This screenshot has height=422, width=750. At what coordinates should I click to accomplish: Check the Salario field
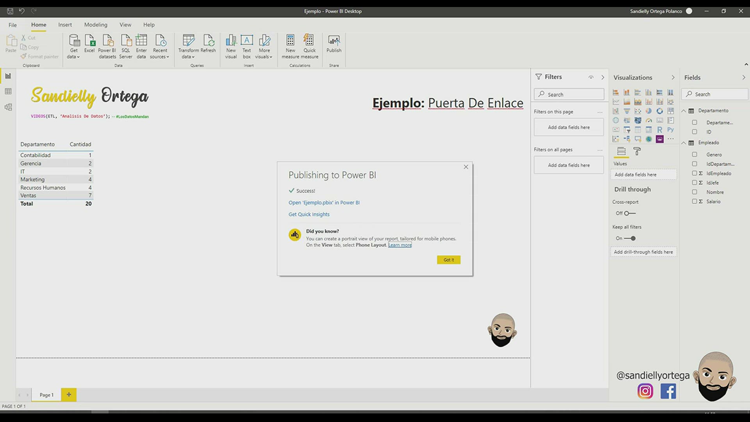click(x=694, y=202)
